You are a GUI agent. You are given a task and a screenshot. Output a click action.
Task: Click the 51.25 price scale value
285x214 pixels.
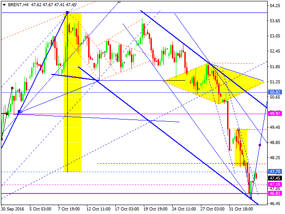coord(275,82)
